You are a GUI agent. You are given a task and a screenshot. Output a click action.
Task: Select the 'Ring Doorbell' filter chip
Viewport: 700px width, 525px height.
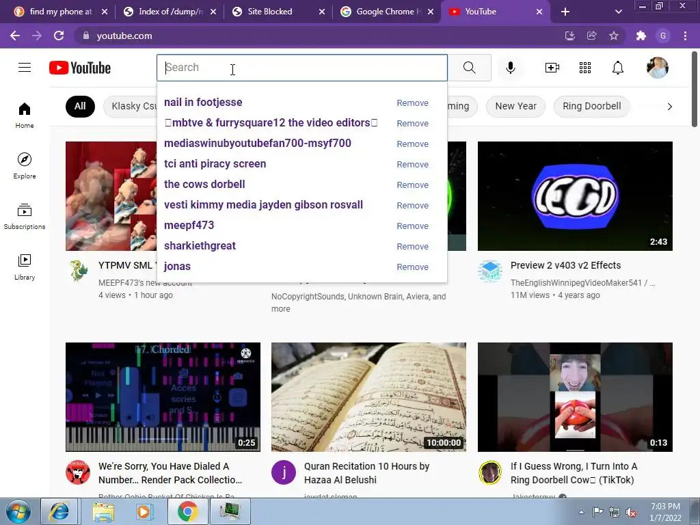pyautogui.click(x=591, y=106)
